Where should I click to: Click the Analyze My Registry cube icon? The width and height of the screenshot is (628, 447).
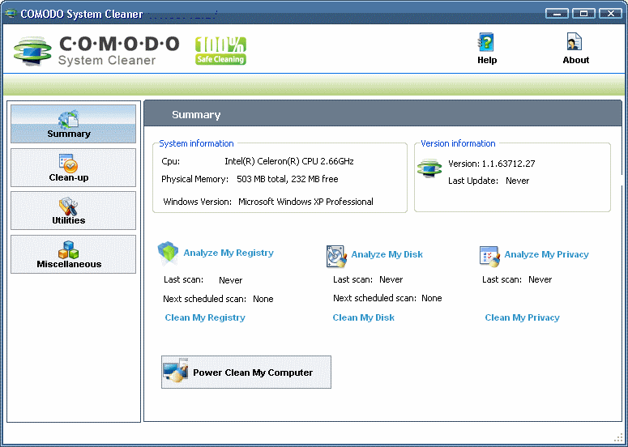coord(168,253)
